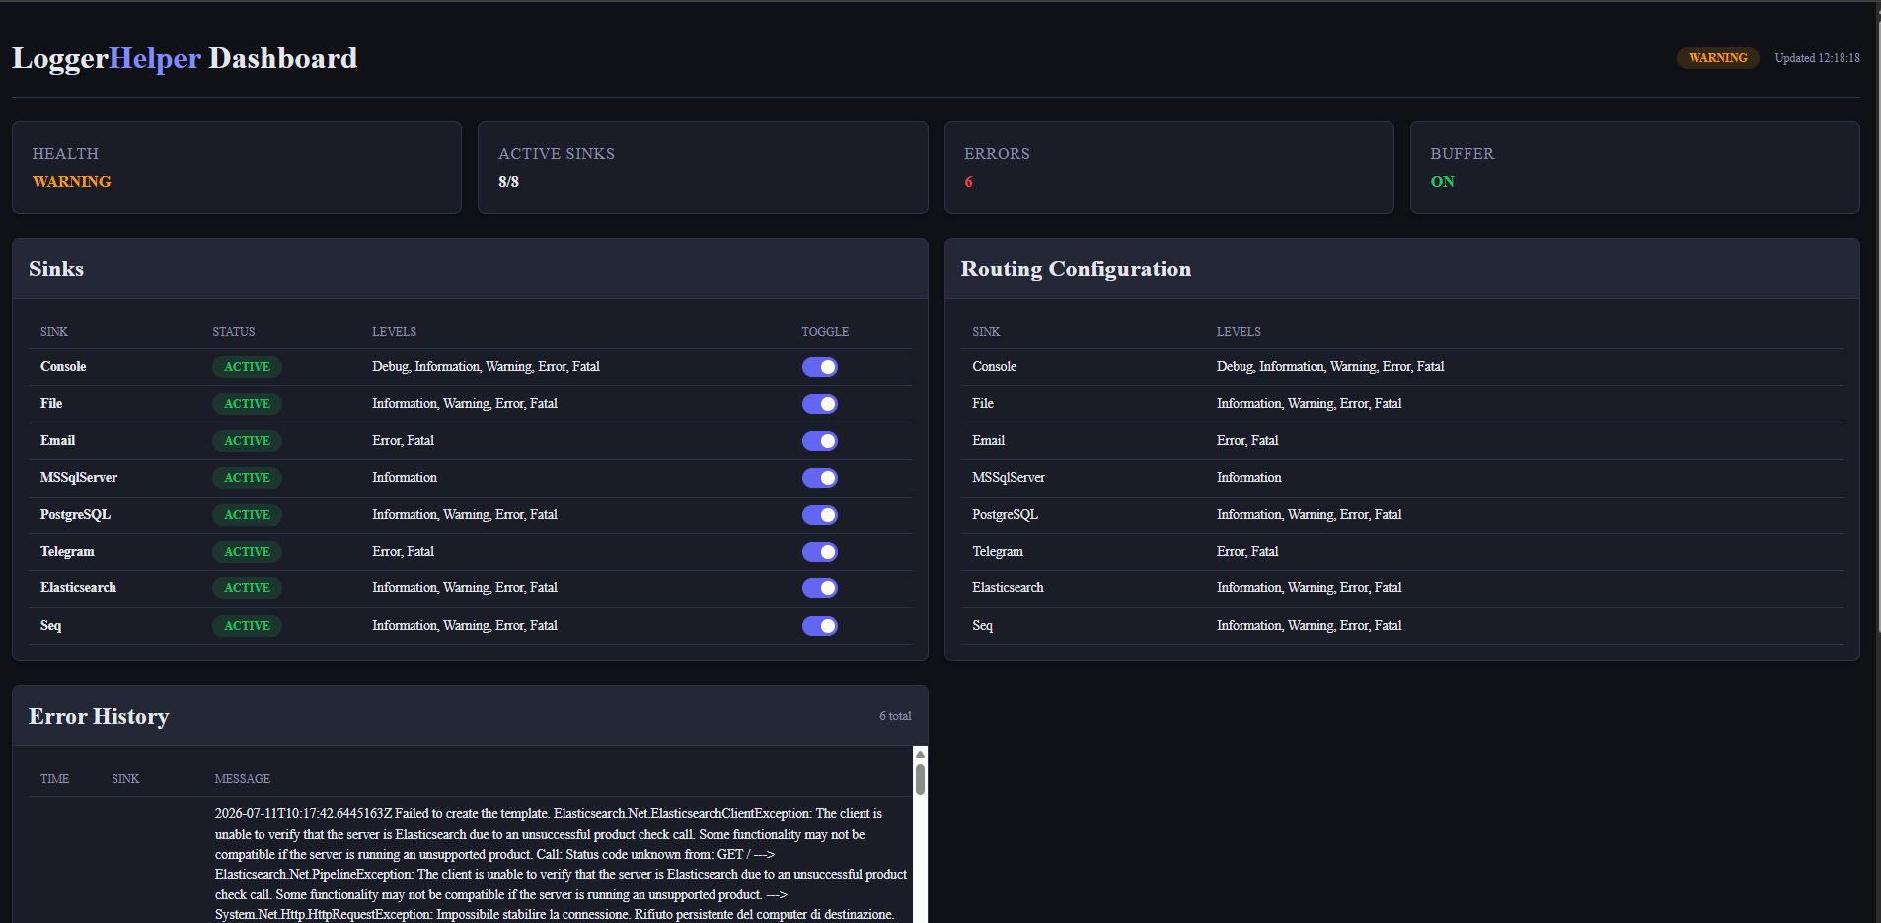Viewport: 1881px width, 923px height.
Task: Click Console in Routing Configuration
Action: click(x=994, y=367)
